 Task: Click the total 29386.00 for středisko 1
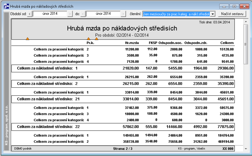226,68
